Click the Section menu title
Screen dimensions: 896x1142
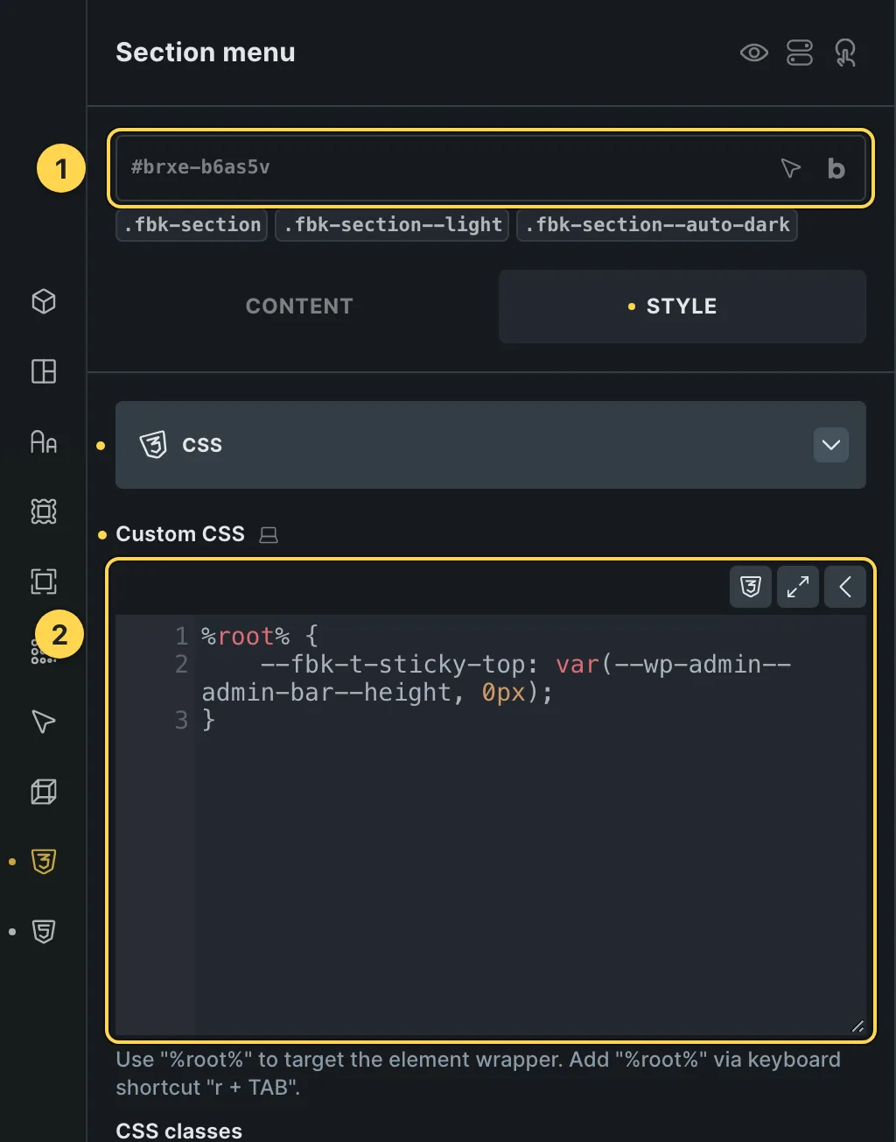(206, 53)
